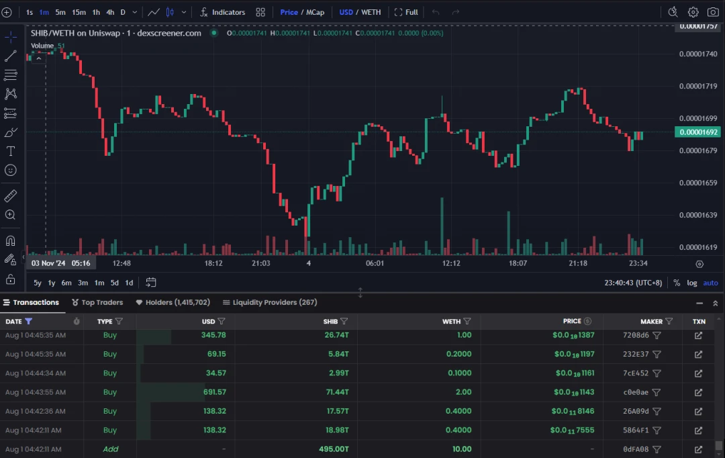Open the Liquidity Providers tab
This screenshot has width=725, height=458.
(270, 302)
